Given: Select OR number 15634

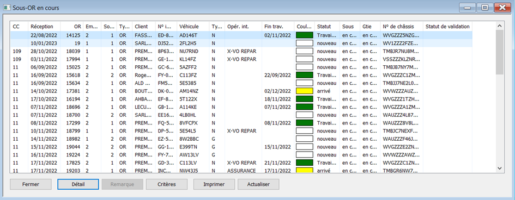Looking at the screenshot, I should click(x=73, y=83).
